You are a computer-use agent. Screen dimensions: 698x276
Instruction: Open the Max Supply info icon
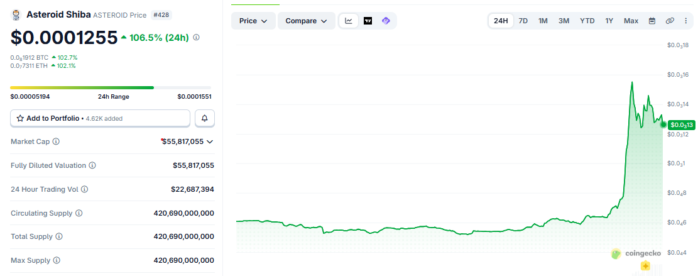[x=57, y=260]
